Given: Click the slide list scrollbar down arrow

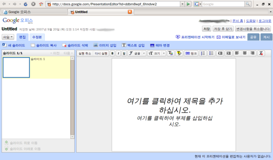Looking at the screenshot, I should click(72, 137).
